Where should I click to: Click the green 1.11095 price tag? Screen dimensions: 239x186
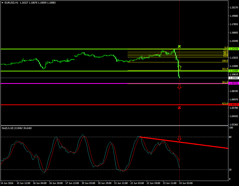(233, 71)
